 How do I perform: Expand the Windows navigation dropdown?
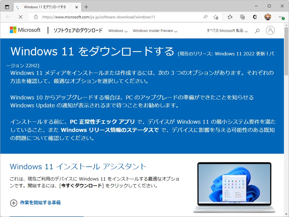(x=118, y=31)
